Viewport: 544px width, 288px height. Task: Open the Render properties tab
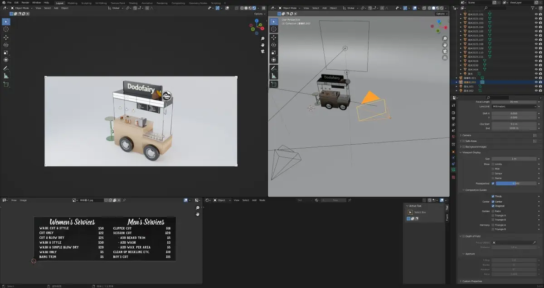453,112
